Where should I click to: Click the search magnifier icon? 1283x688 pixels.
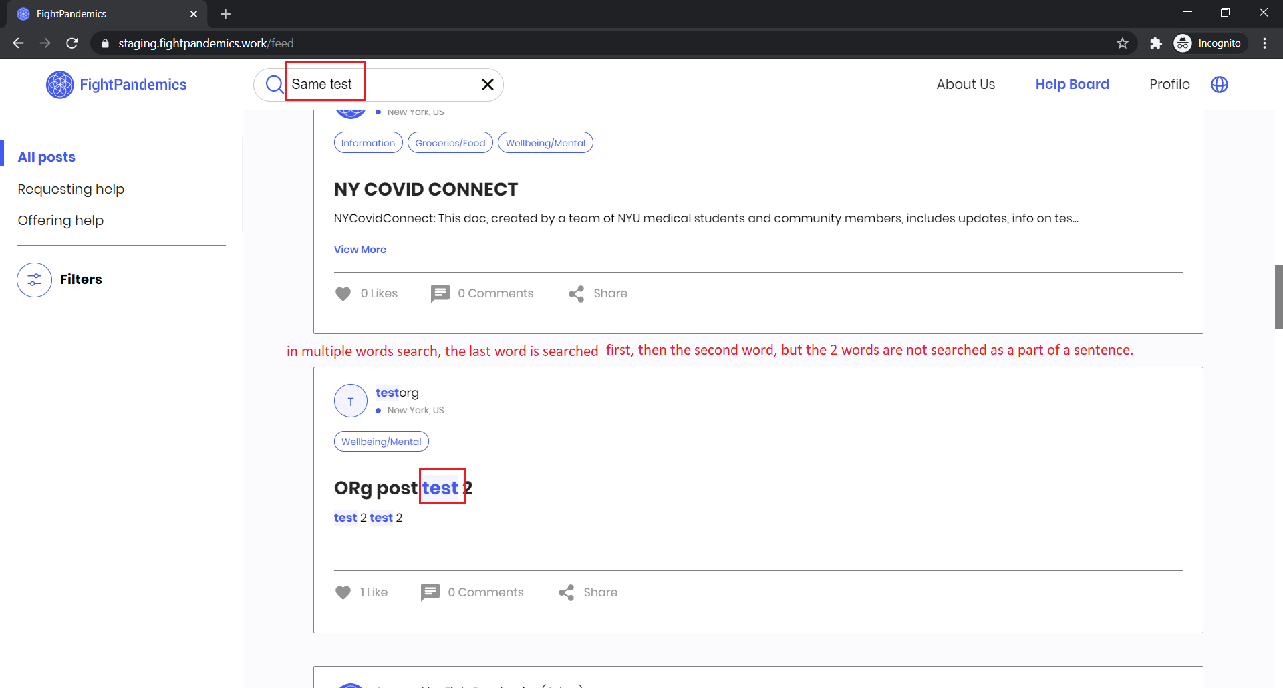coord(274,84)
